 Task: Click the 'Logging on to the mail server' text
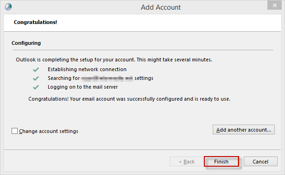(x=82, y=87)
